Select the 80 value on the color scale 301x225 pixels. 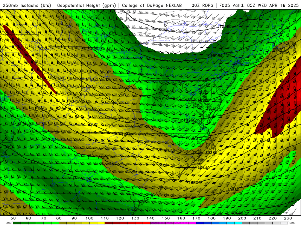59,218
